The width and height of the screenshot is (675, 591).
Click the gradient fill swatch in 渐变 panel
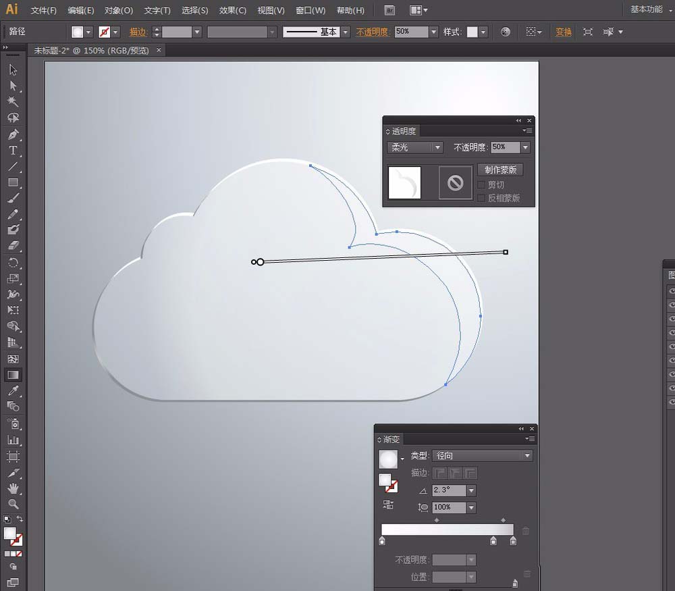[x=388, y=459]
